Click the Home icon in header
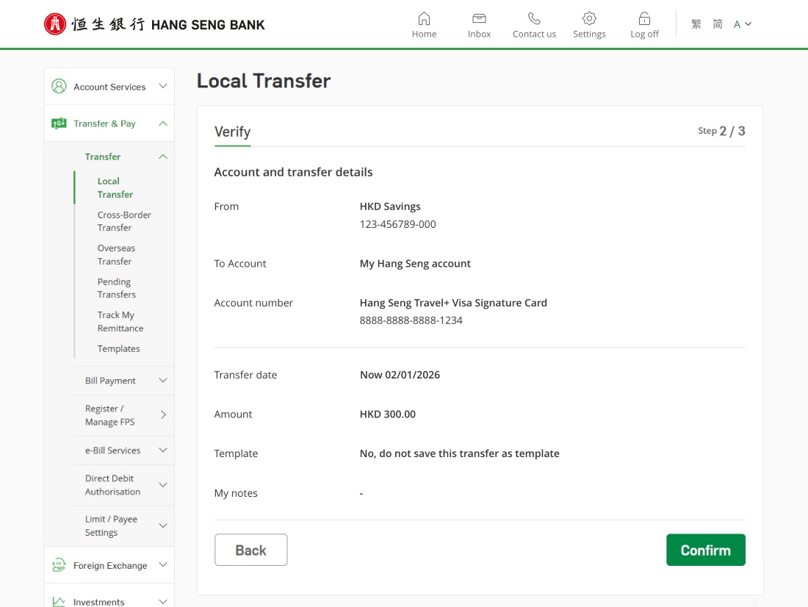This screenshot has width=808, height=607. point(424,19)
